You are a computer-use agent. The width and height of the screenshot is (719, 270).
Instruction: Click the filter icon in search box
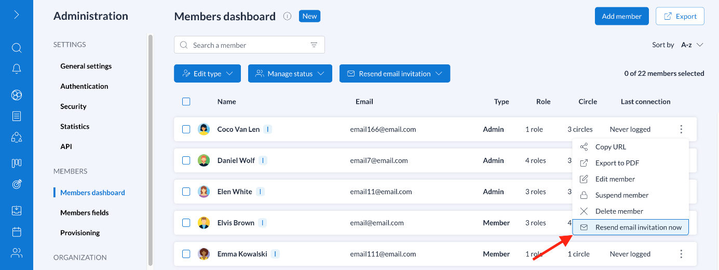pos(314,45)
